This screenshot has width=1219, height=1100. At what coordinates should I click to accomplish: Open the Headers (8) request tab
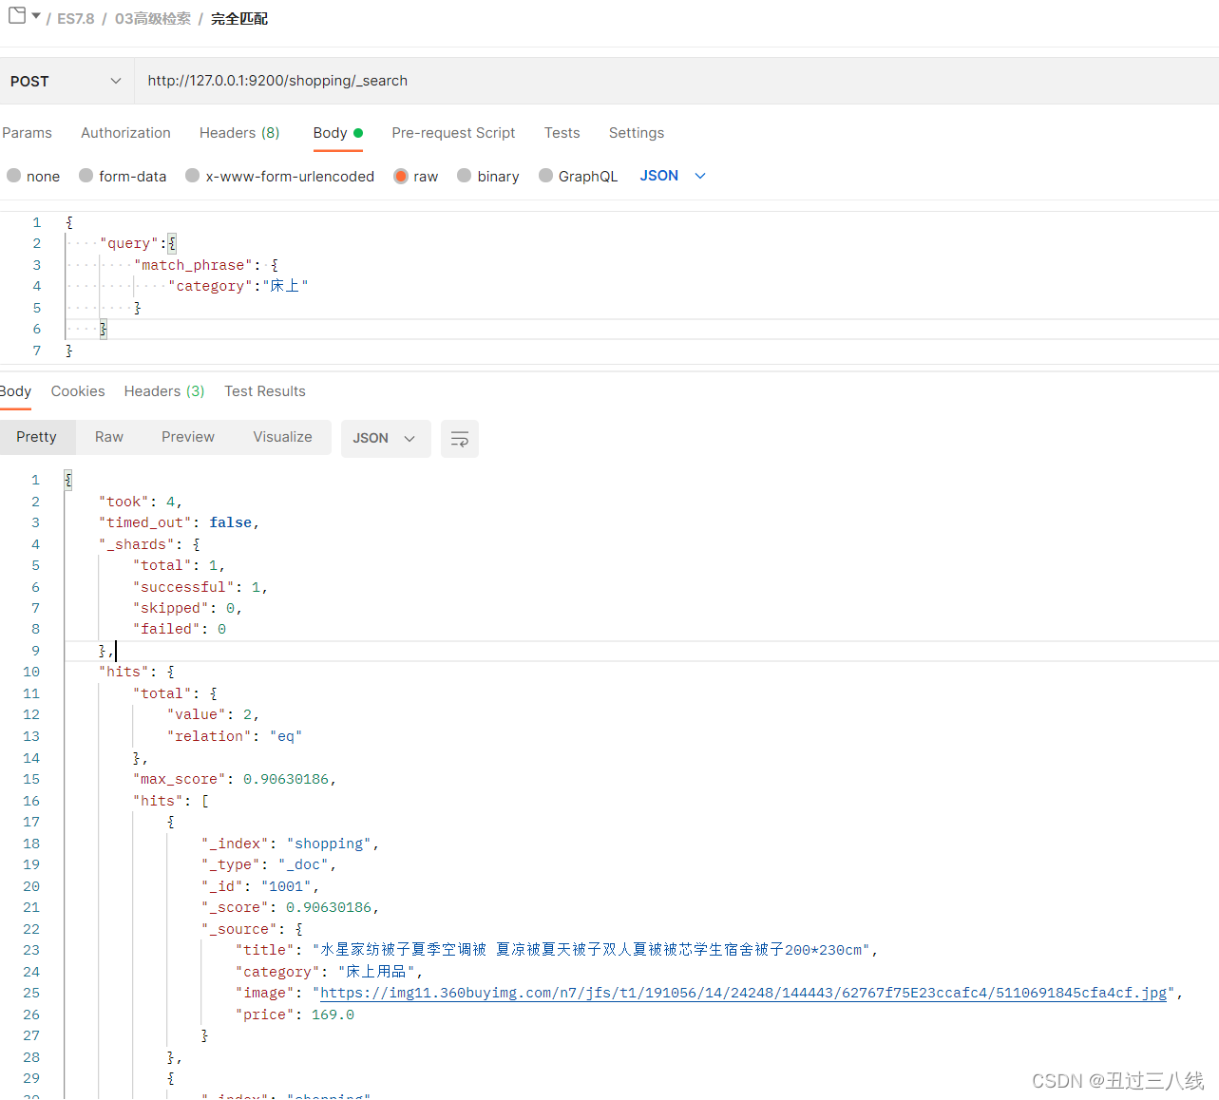[x=239, y=133]
